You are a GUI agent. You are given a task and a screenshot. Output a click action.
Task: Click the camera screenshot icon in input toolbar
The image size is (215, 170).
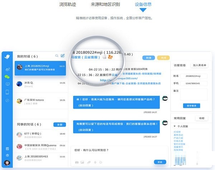click(77, 162)
